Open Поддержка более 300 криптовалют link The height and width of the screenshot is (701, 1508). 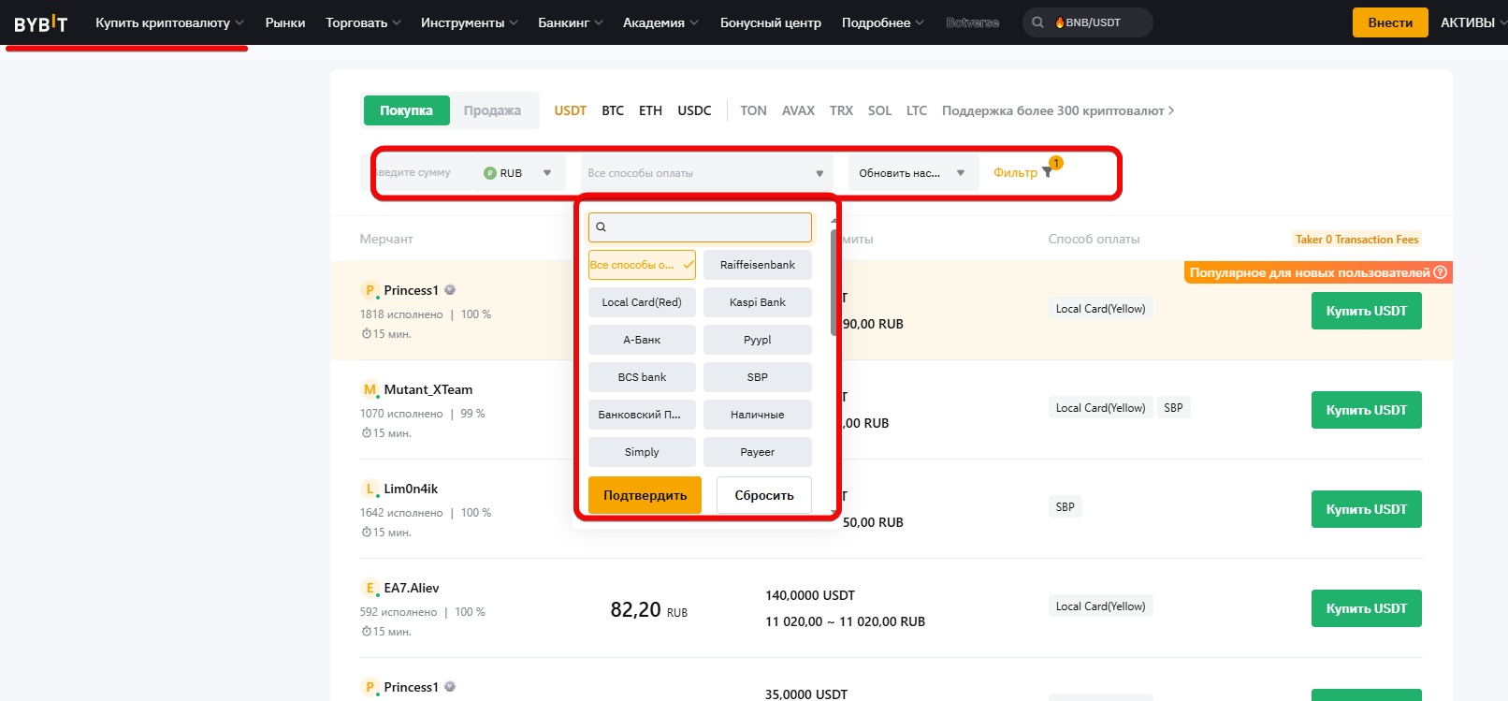(1058, 110)
